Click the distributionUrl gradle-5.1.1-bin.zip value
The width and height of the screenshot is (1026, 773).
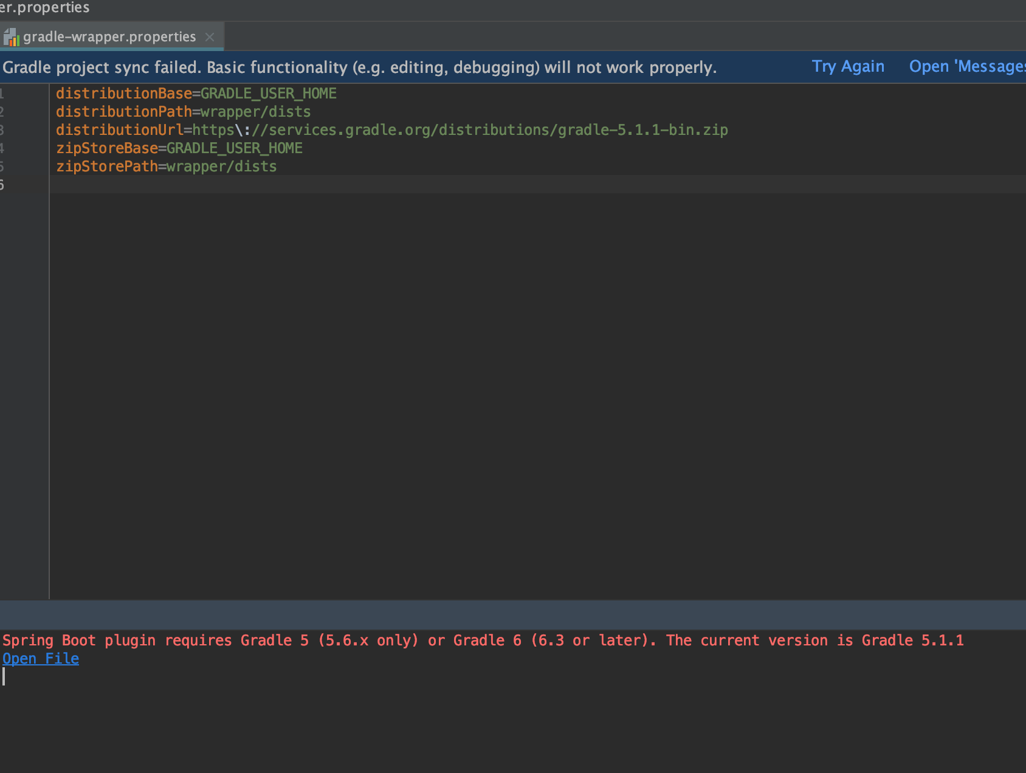pyautogui.click(x=460, y=130)
